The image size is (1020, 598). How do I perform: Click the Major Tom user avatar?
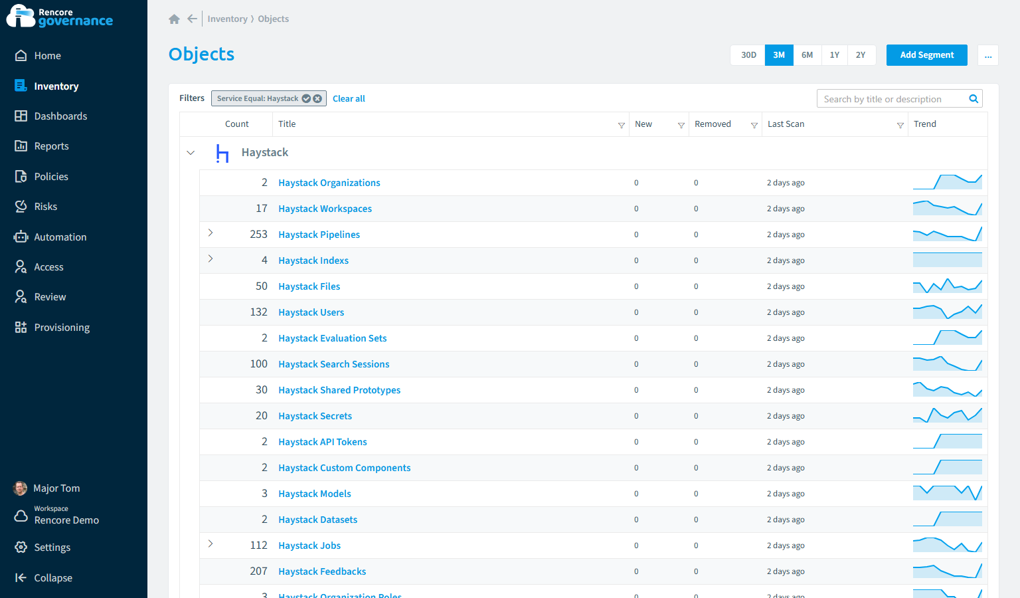click(x=21, y=488)
